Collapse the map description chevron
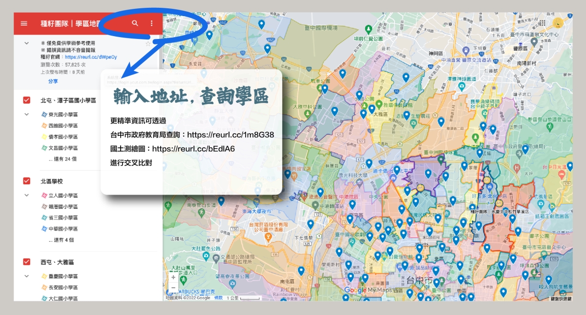 (x=27, y=43)
